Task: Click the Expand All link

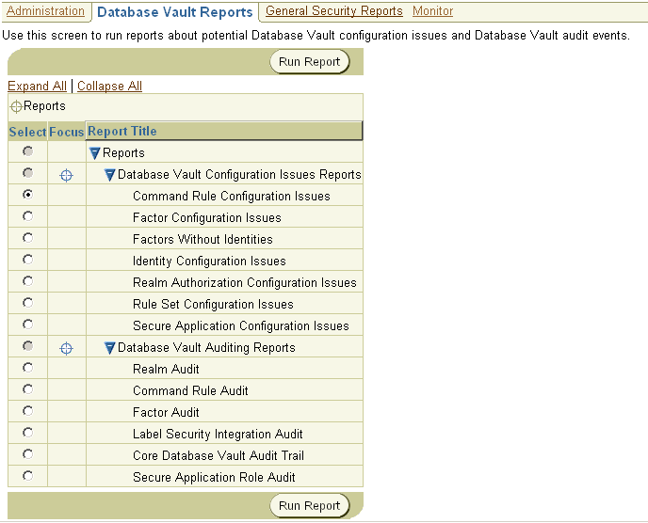Action: point(37,86)
